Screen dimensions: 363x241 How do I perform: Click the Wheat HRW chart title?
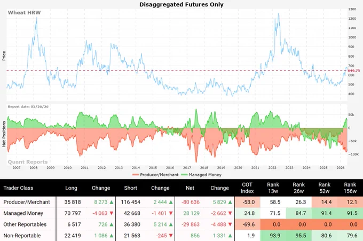click(24, 12)
